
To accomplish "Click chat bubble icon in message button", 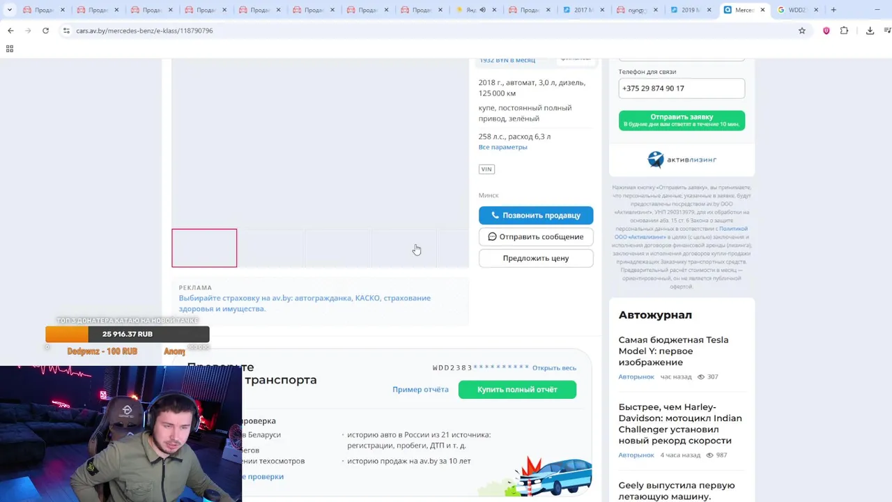I will click(x=492, y=237).
